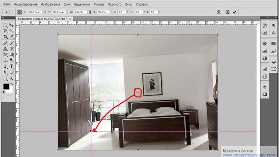Open the Выделение menu
This screenshot has height=157, width=279.
pyautogui.click(x=82, y=4)
